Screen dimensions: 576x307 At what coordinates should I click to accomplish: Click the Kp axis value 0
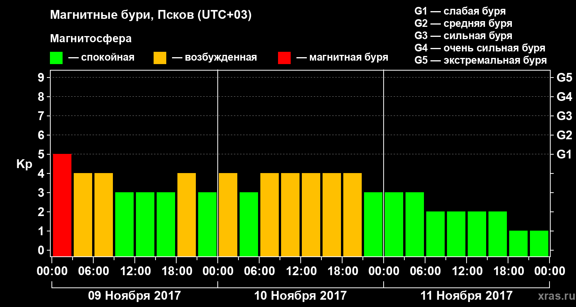(x=42, y=250)
